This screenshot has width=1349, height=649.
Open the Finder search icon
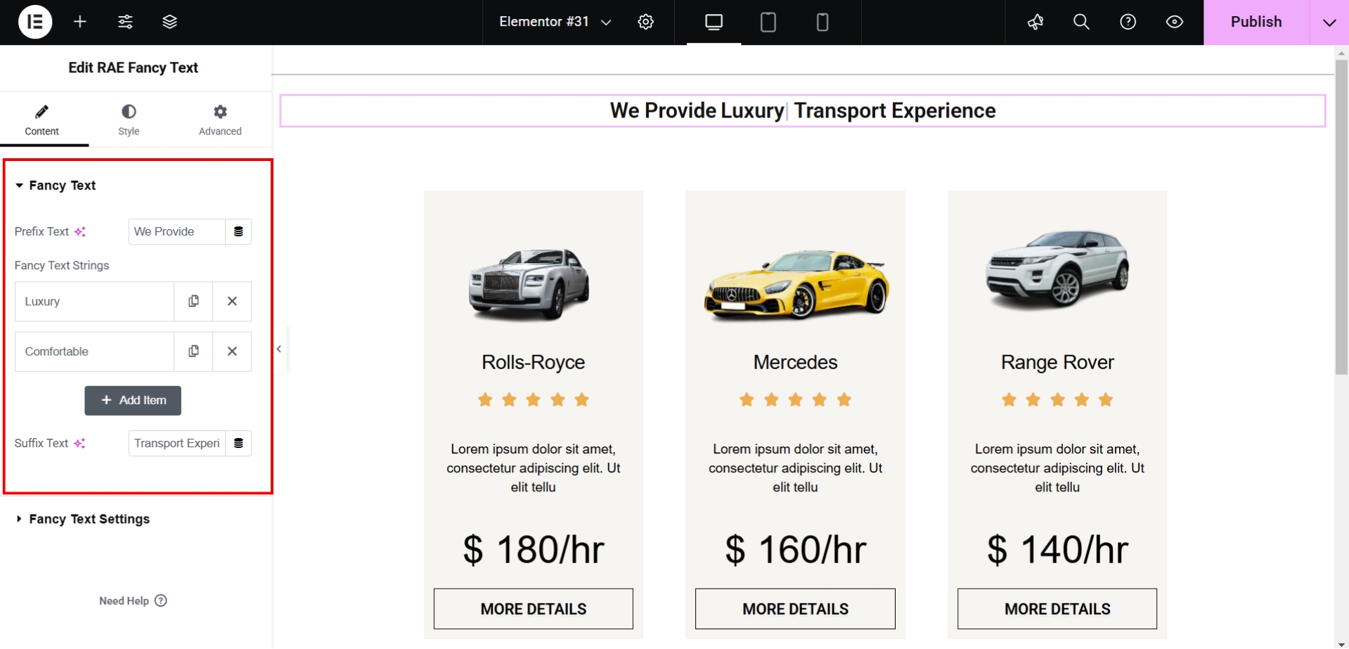tap(1081, 22)
